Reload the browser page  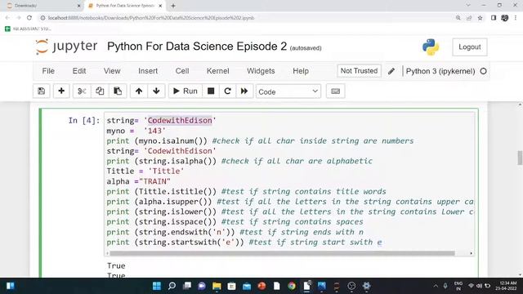pyautogui.click(x=29, y=18)
